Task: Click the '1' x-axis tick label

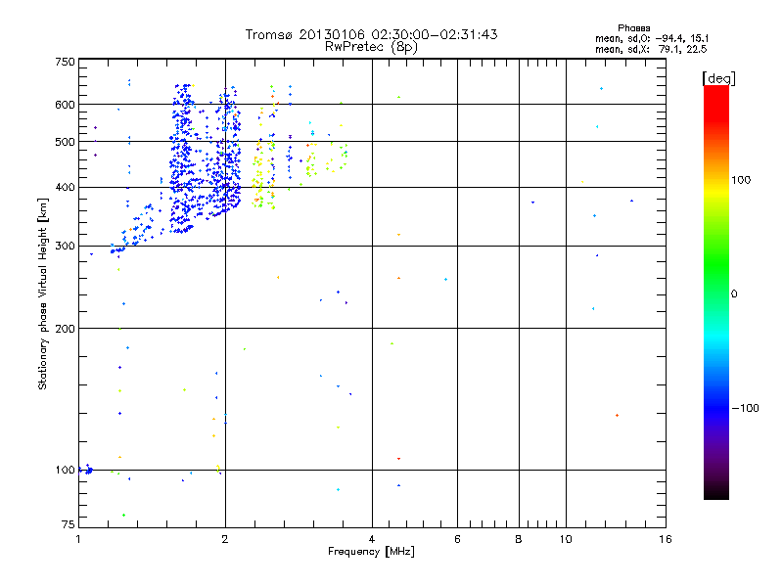Action: [x=78, y=539]
